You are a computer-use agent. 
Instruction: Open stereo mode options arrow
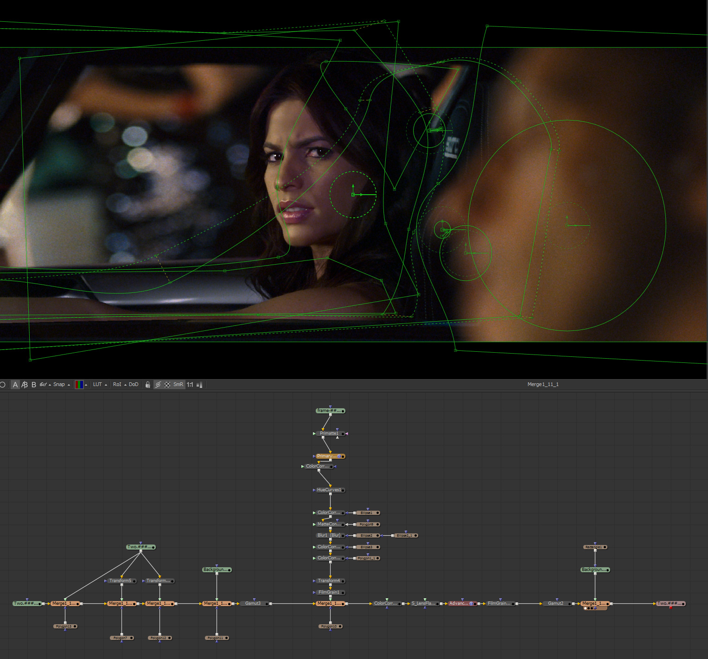(x=50, y=385)
